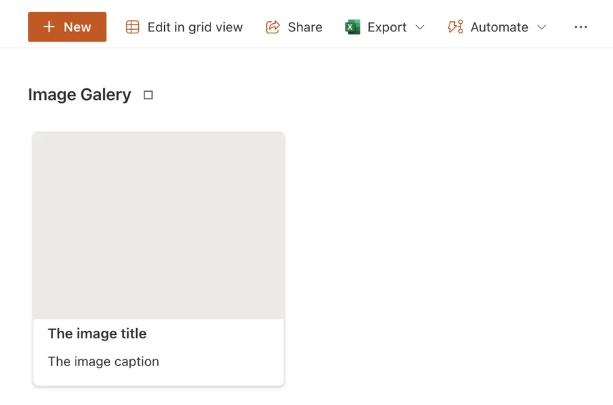Click the Automate flow icon
The height and width of the screenshot is (405, 613).
[455, 27]
